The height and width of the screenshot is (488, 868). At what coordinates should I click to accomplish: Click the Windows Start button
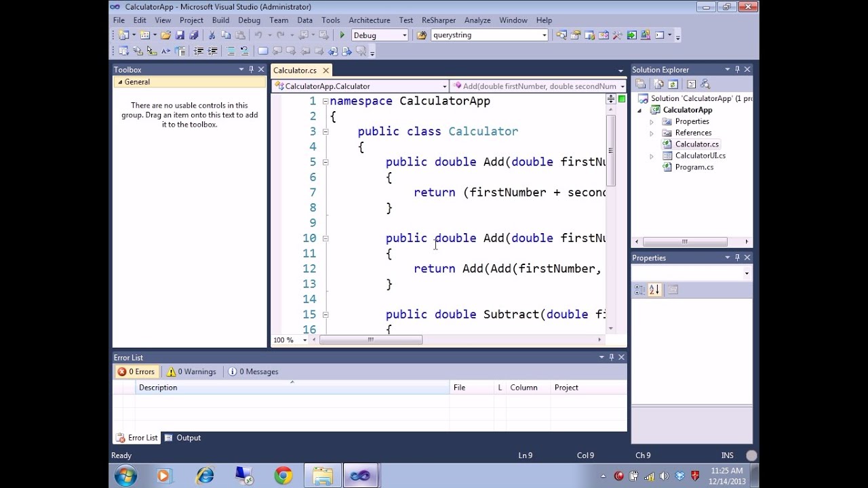[x=125, y=476]
